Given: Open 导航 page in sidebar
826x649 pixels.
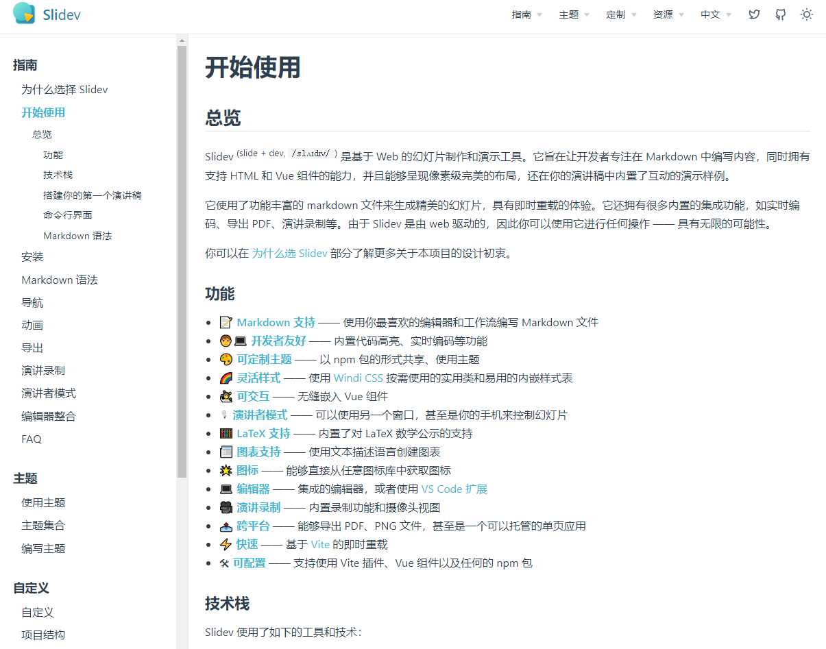Looking at the screenshot, I should point(32,302).
